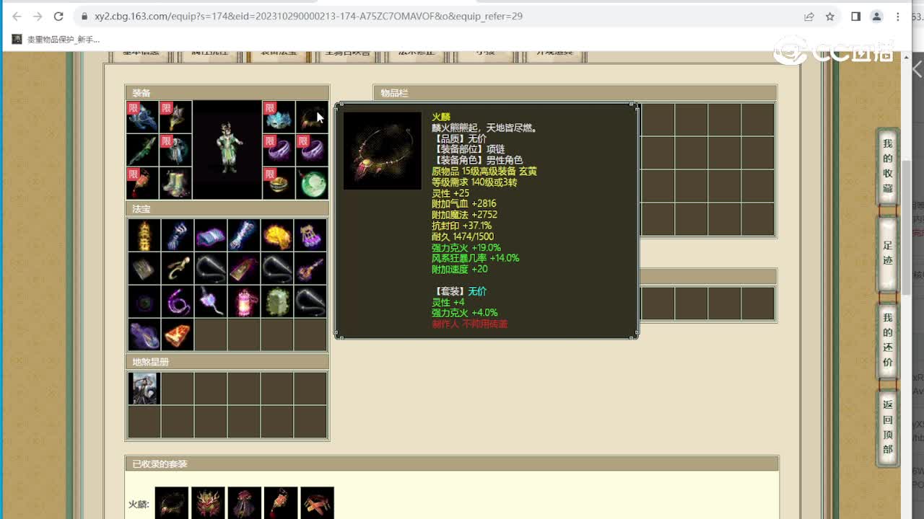This screenshot has width=924, height=519.
Task: Select the red tassel charm equipment icon
Action: coord(143,183)
